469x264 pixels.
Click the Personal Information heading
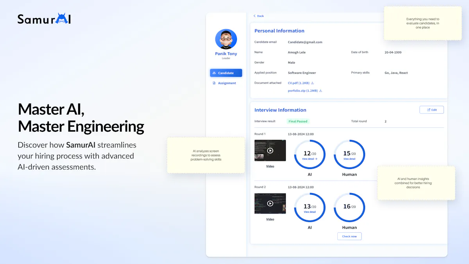[279, 31]
